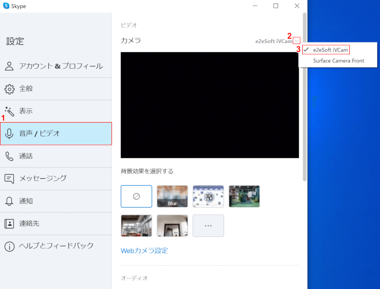Click the bell icon next to 通知

(9, 201)
